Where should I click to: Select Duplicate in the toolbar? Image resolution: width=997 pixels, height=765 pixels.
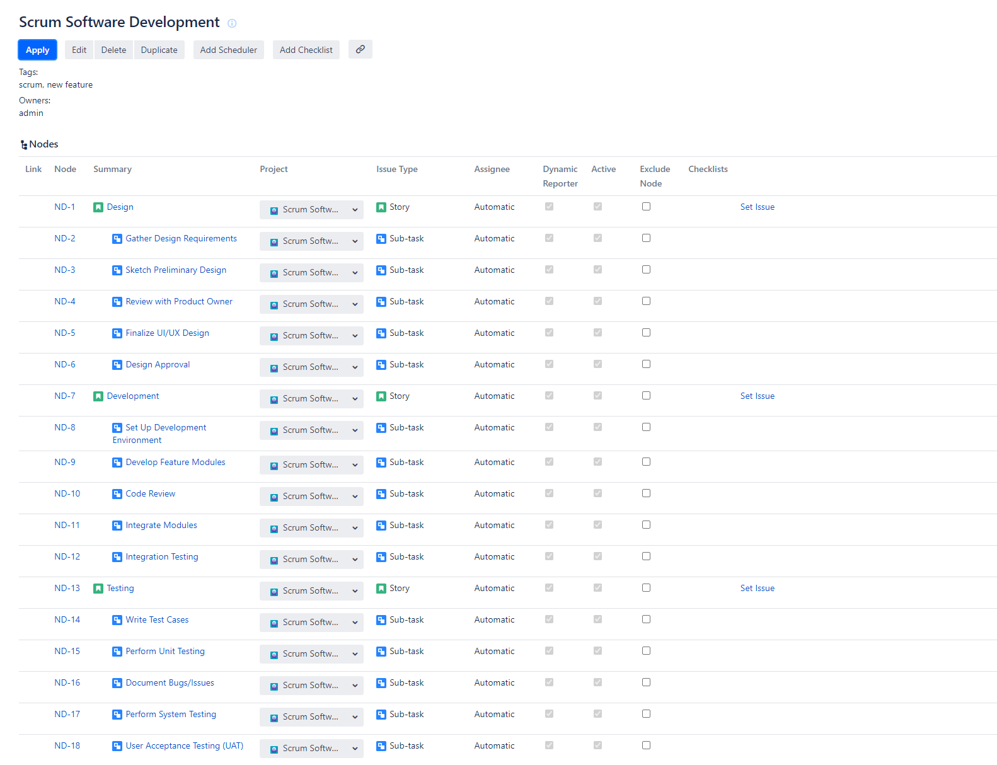tap(159, 50)
